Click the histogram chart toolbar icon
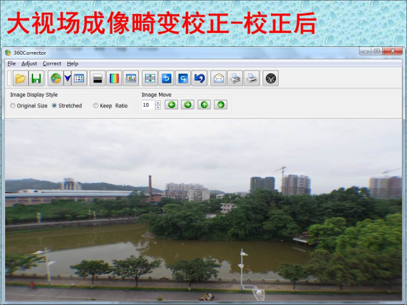This screenshot has width=407, height=305. coord(130,78)
